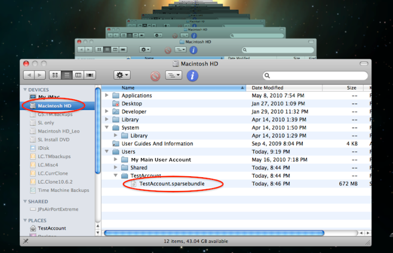Select the Applications folder icon

click(x=116, y=95)
